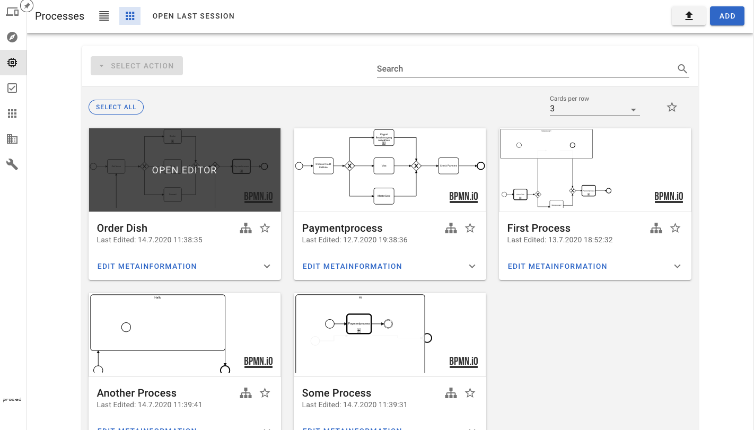This screenshot has width=754, height=430.
Task: Click 'Last Edited: 14.7.2020 11:38:35' text
Action: click(x=150, y=240)
